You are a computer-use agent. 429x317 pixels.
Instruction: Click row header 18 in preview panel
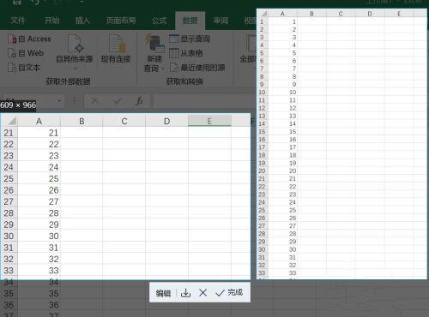click(x=262, y=155)
